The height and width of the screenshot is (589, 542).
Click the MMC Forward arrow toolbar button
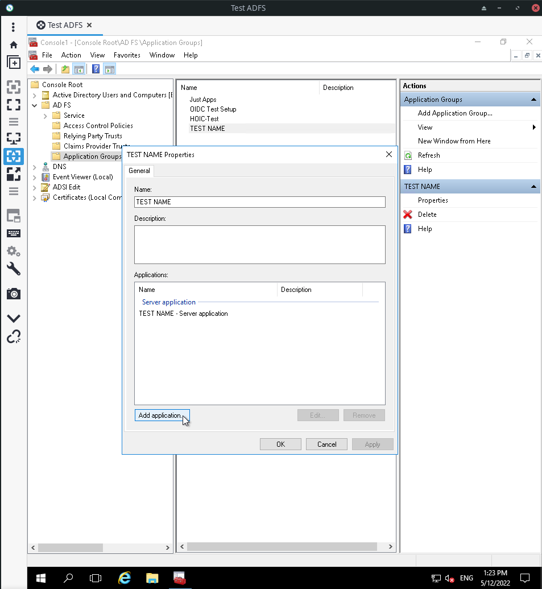click(x=48, y=69)
